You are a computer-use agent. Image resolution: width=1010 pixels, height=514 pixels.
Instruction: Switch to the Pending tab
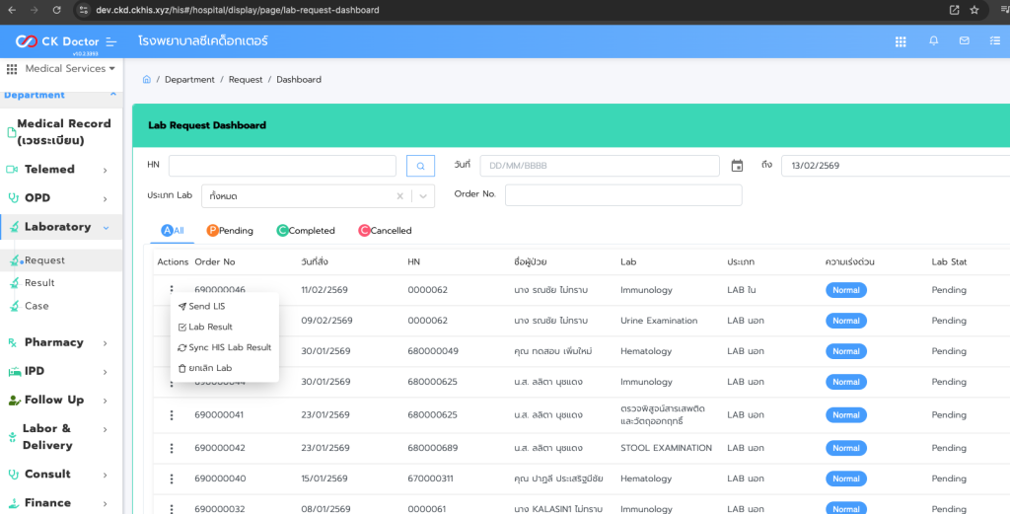point(230,231)
